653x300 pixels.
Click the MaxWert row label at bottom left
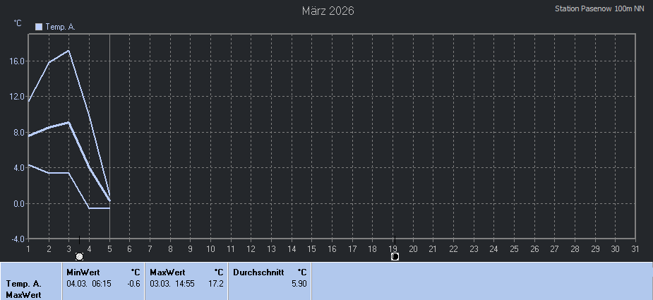click(22, 294)
